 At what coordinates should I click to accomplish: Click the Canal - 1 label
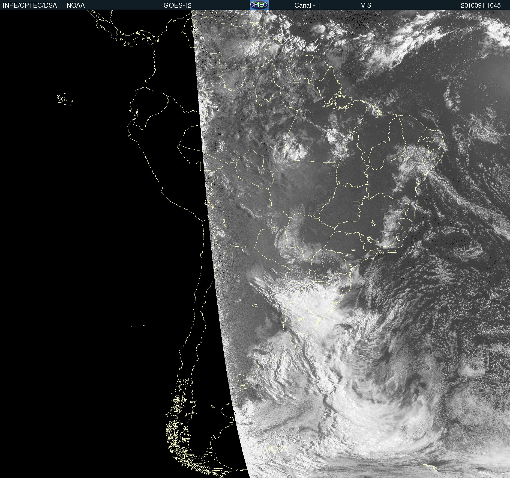coord(307,5)
